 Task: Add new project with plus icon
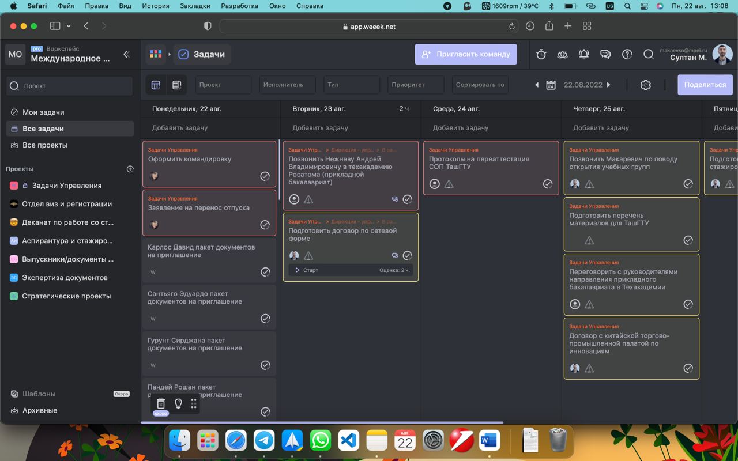[x=130, y=169]
